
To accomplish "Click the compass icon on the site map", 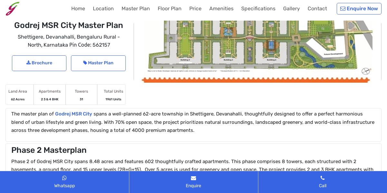I will point(366,71).
